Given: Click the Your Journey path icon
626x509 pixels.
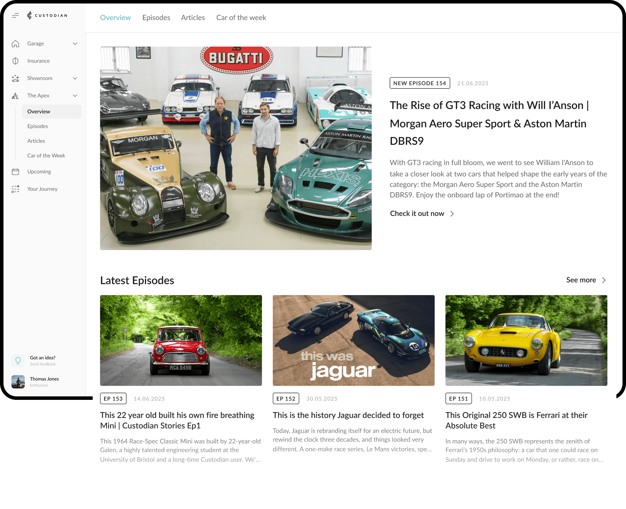Looking at the screenshot, I should point(15,189).
